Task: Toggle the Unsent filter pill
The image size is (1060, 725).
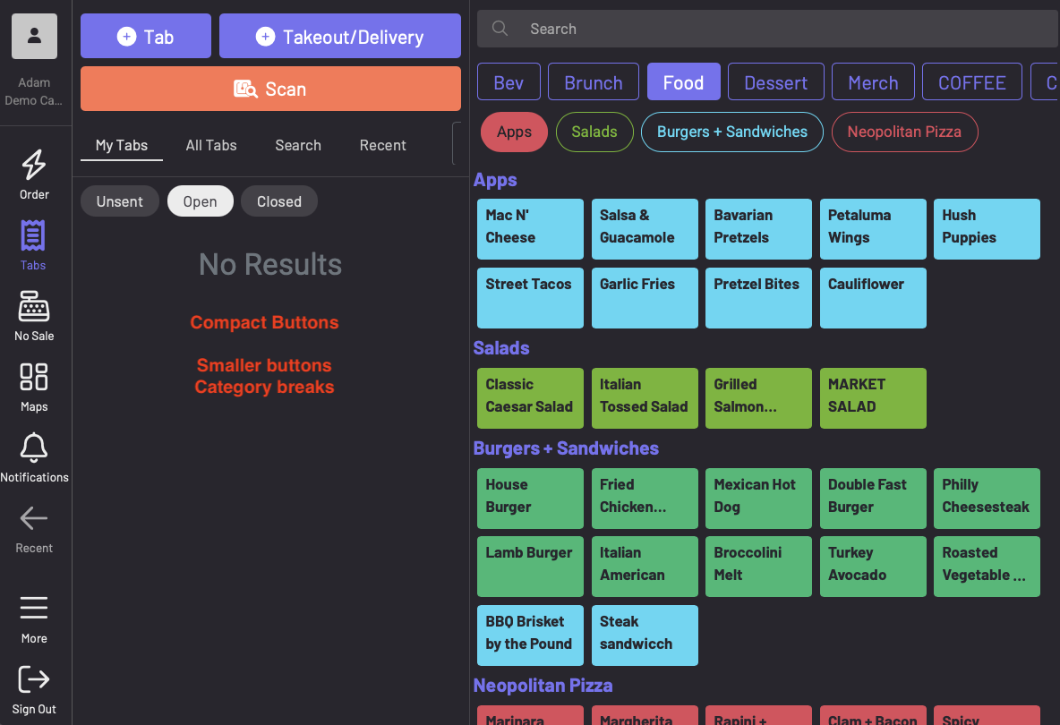Action: tap(120, 201)
